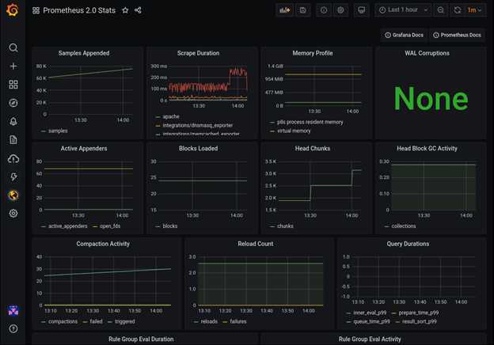Zoom out the time range
494x345 pixels.
click(440, 10)
